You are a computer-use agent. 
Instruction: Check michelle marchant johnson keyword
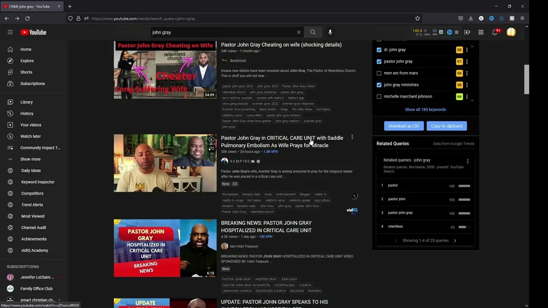[x=379, y=97]
